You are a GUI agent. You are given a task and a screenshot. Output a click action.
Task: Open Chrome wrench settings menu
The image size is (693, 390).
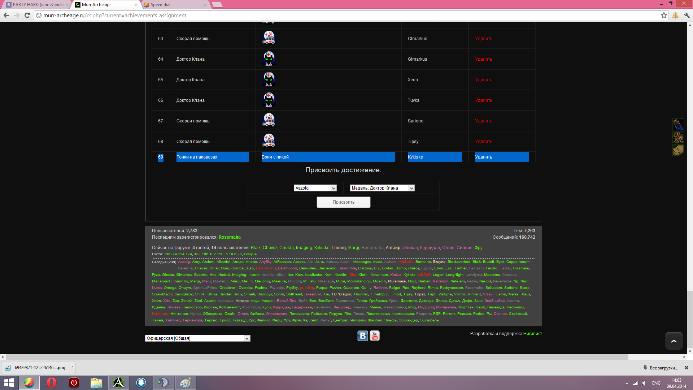[687, 15]
